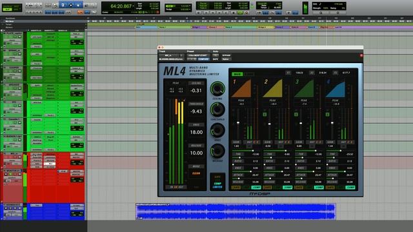The width and height of the screenshot is (413, 232).
Task: Click the ML4 Ceiling knob
Action: [217, 89]
